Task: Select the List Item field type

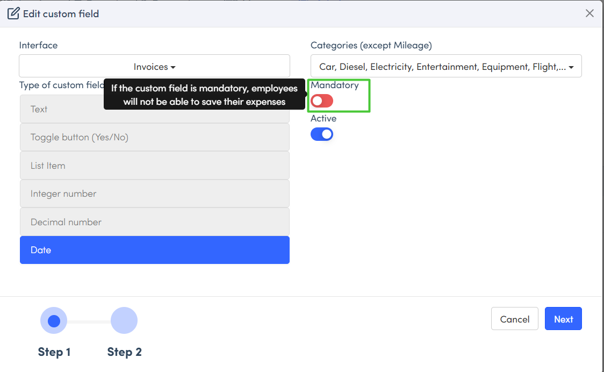Action: (x=154, y=166)
